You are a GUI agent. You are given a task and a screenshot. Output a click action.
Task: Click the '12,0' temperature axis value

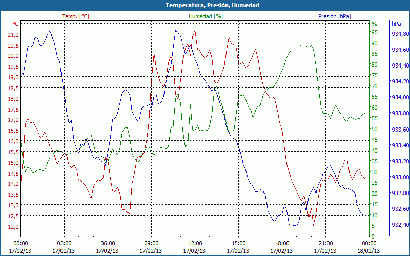pyautogui.click(x=13, y=226)
